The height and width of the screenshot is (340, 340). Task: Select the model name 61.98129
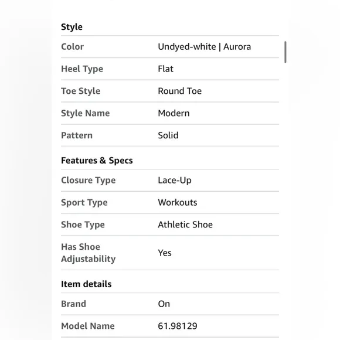178,326
